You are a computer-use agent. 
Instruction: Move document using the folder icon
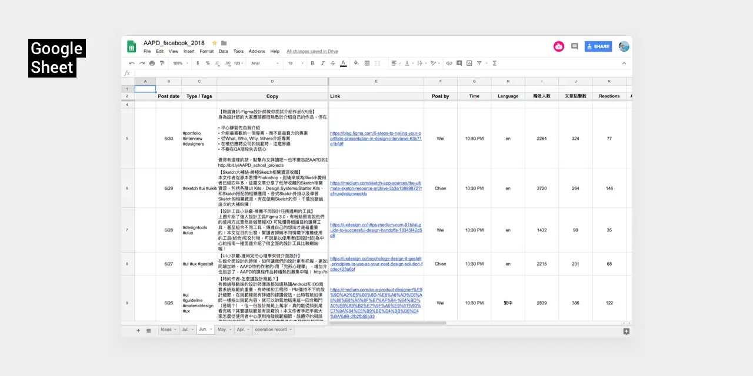(x=224, y=43)
